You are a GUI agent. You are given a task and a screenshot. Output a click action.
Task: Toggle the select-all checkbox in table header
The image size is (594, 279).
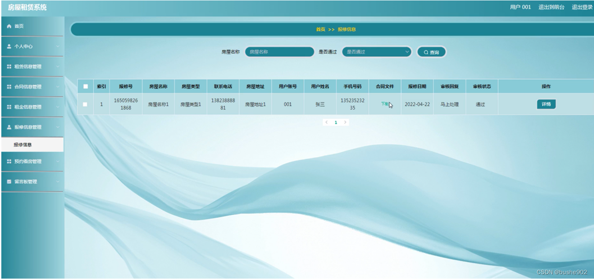pos(85,87)
